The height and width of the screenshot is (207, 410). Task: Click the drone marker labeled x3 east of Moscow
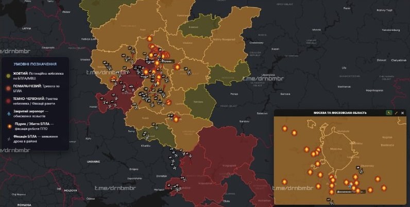[189, 72]
